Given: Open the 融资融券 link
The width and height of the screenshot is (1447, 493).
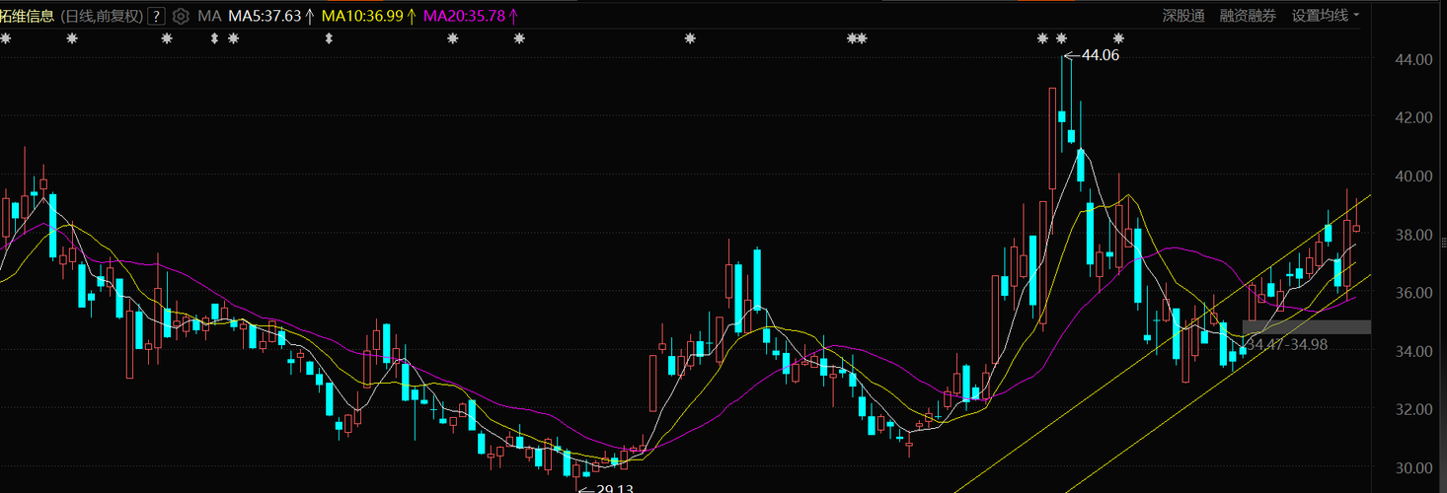Looking at the screenshot, I should coord(1248,16).
